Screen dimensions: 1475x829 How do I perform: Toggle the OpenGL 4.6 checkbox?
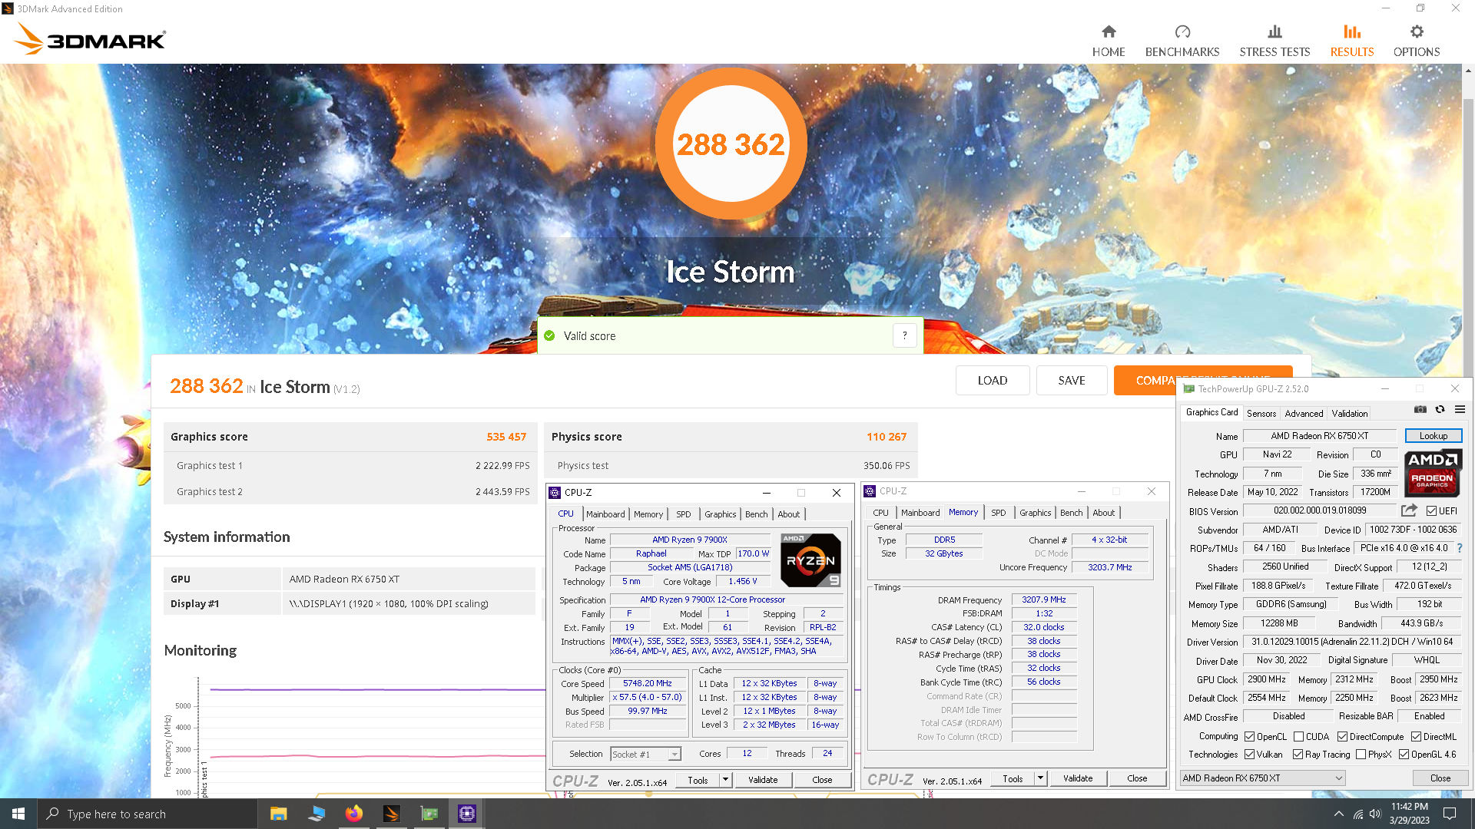tap(1404, 755)
